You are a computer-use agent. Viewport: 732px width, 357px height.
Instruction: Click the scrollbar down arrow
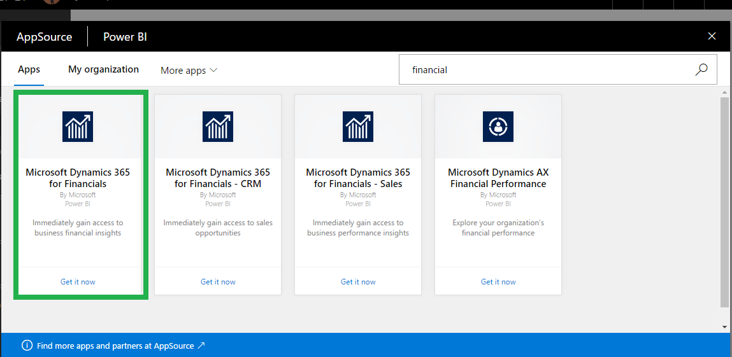724,326
